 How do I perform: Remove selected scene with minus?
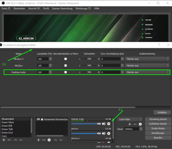click(x=9, y=140)
